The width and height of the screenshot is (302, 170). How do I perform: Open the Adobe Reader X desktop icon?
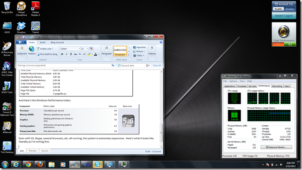click(x=36, y=9)
